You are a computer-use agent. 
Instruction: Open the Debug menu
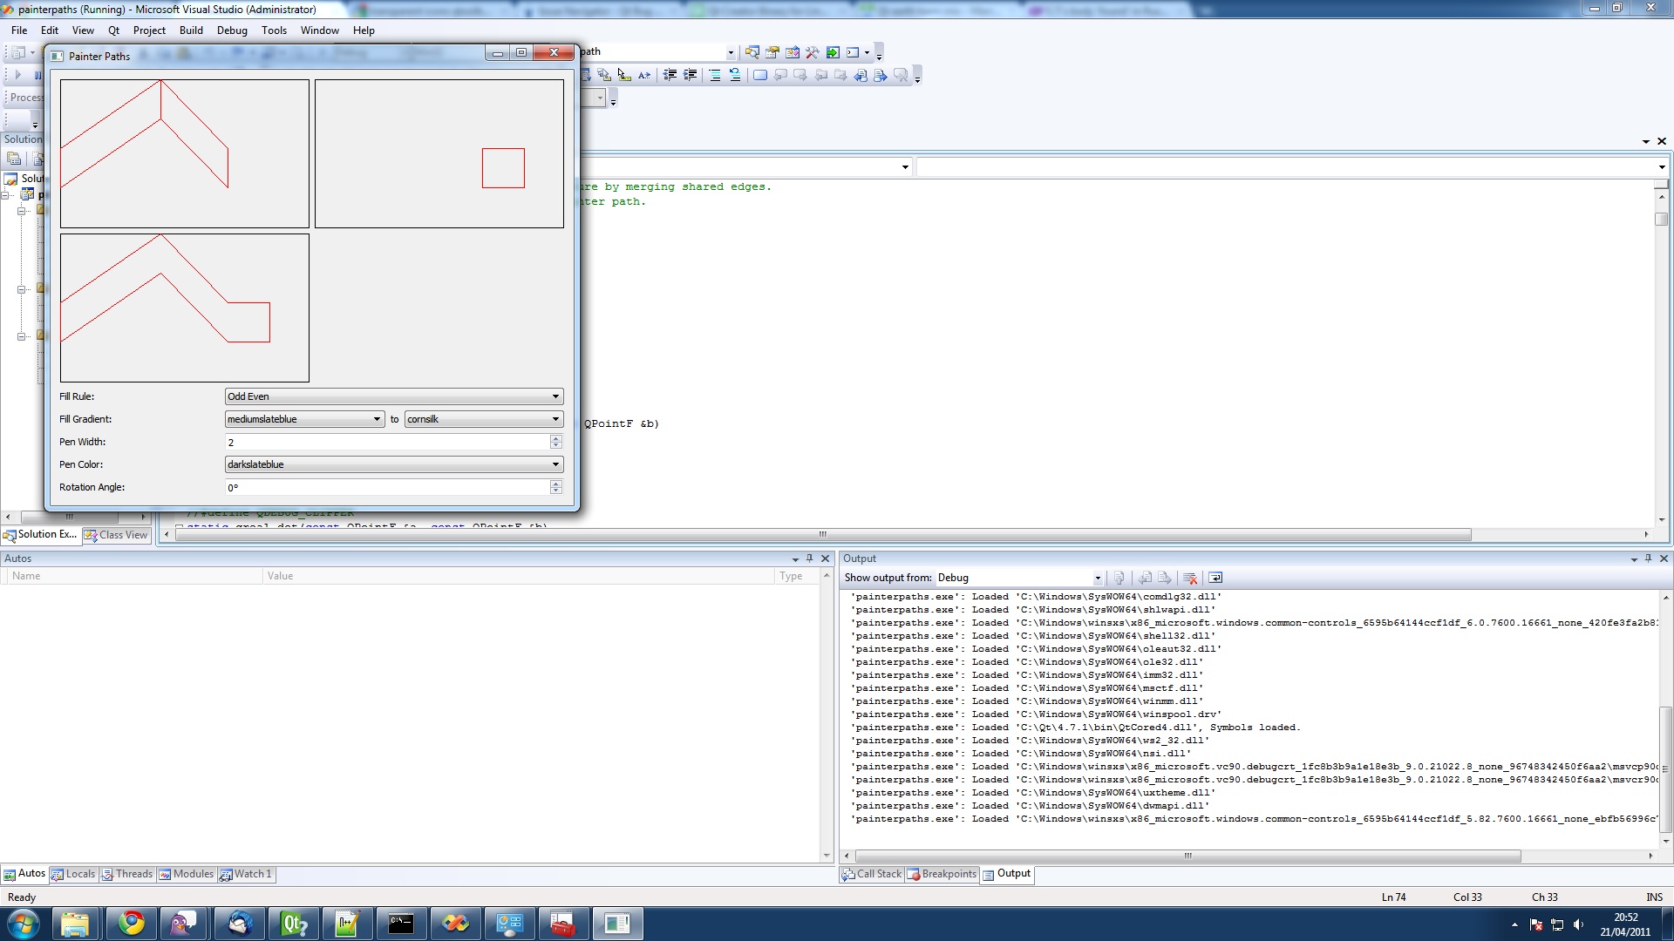[232, 30]
